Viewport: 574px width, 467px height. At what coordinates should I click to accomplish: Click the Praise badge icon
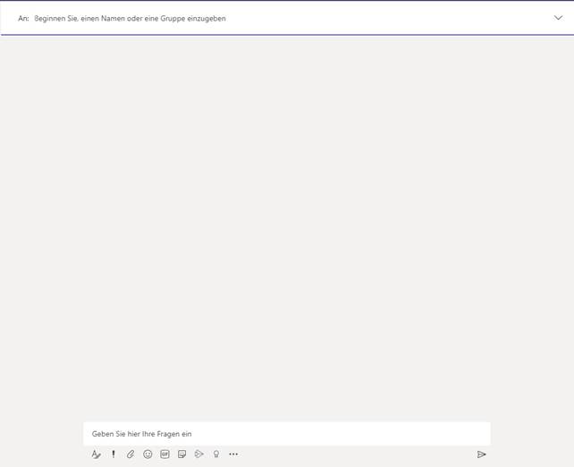coord(216,454)
